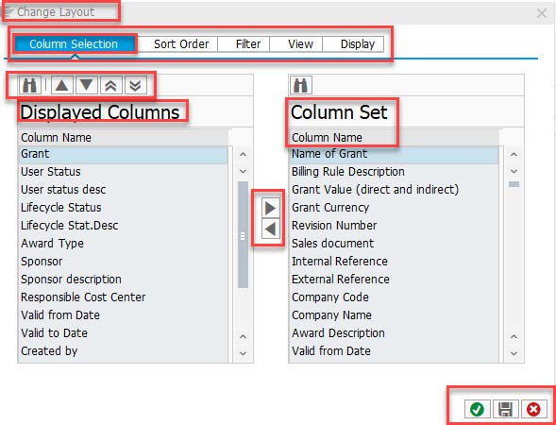
Task: Select Company Code row
Action: tap(394, 297)
